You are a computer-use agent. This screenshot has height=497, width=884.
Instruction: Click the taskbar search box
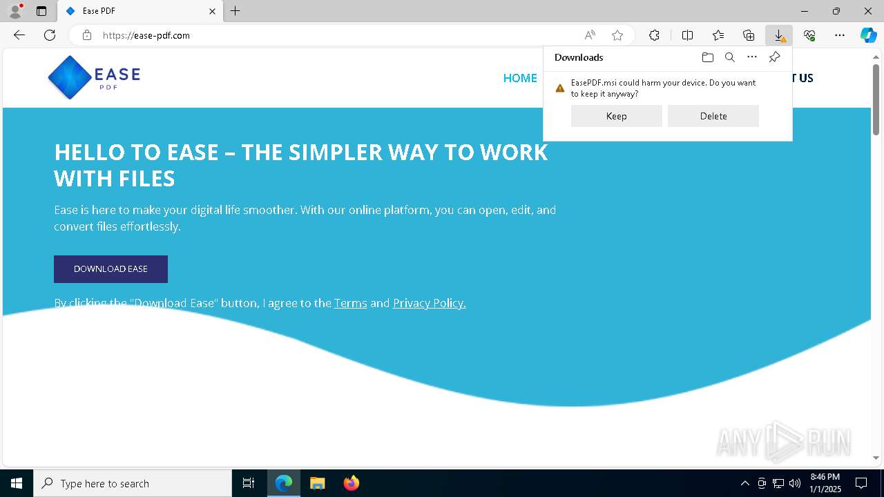(133, 483)
